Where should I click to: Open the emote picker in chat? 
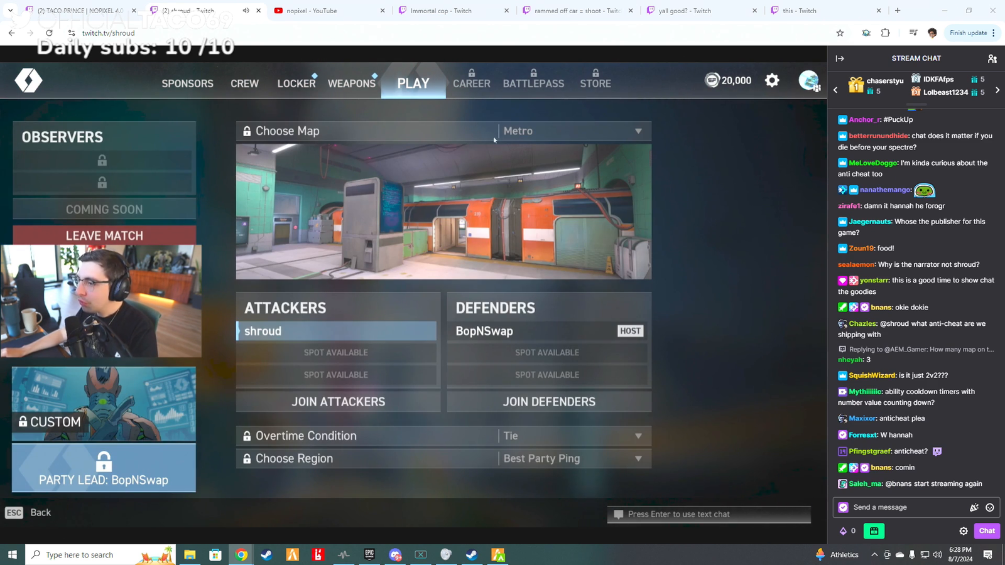coord(990,507)
